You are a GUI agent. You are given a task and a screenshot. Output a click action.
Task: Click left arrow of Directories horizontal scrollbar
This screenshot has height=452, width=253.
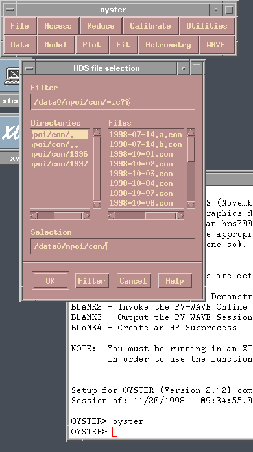pos(34,216)
